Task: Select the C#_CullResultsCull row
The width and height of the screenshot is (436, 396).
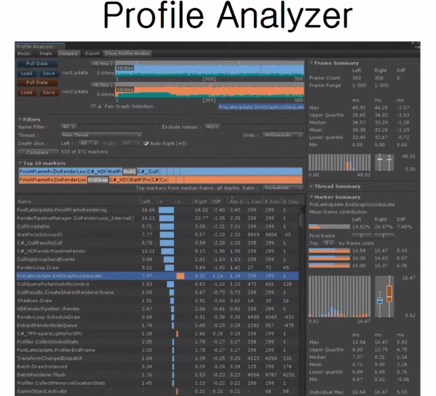Action: click(x=157, y=243)
